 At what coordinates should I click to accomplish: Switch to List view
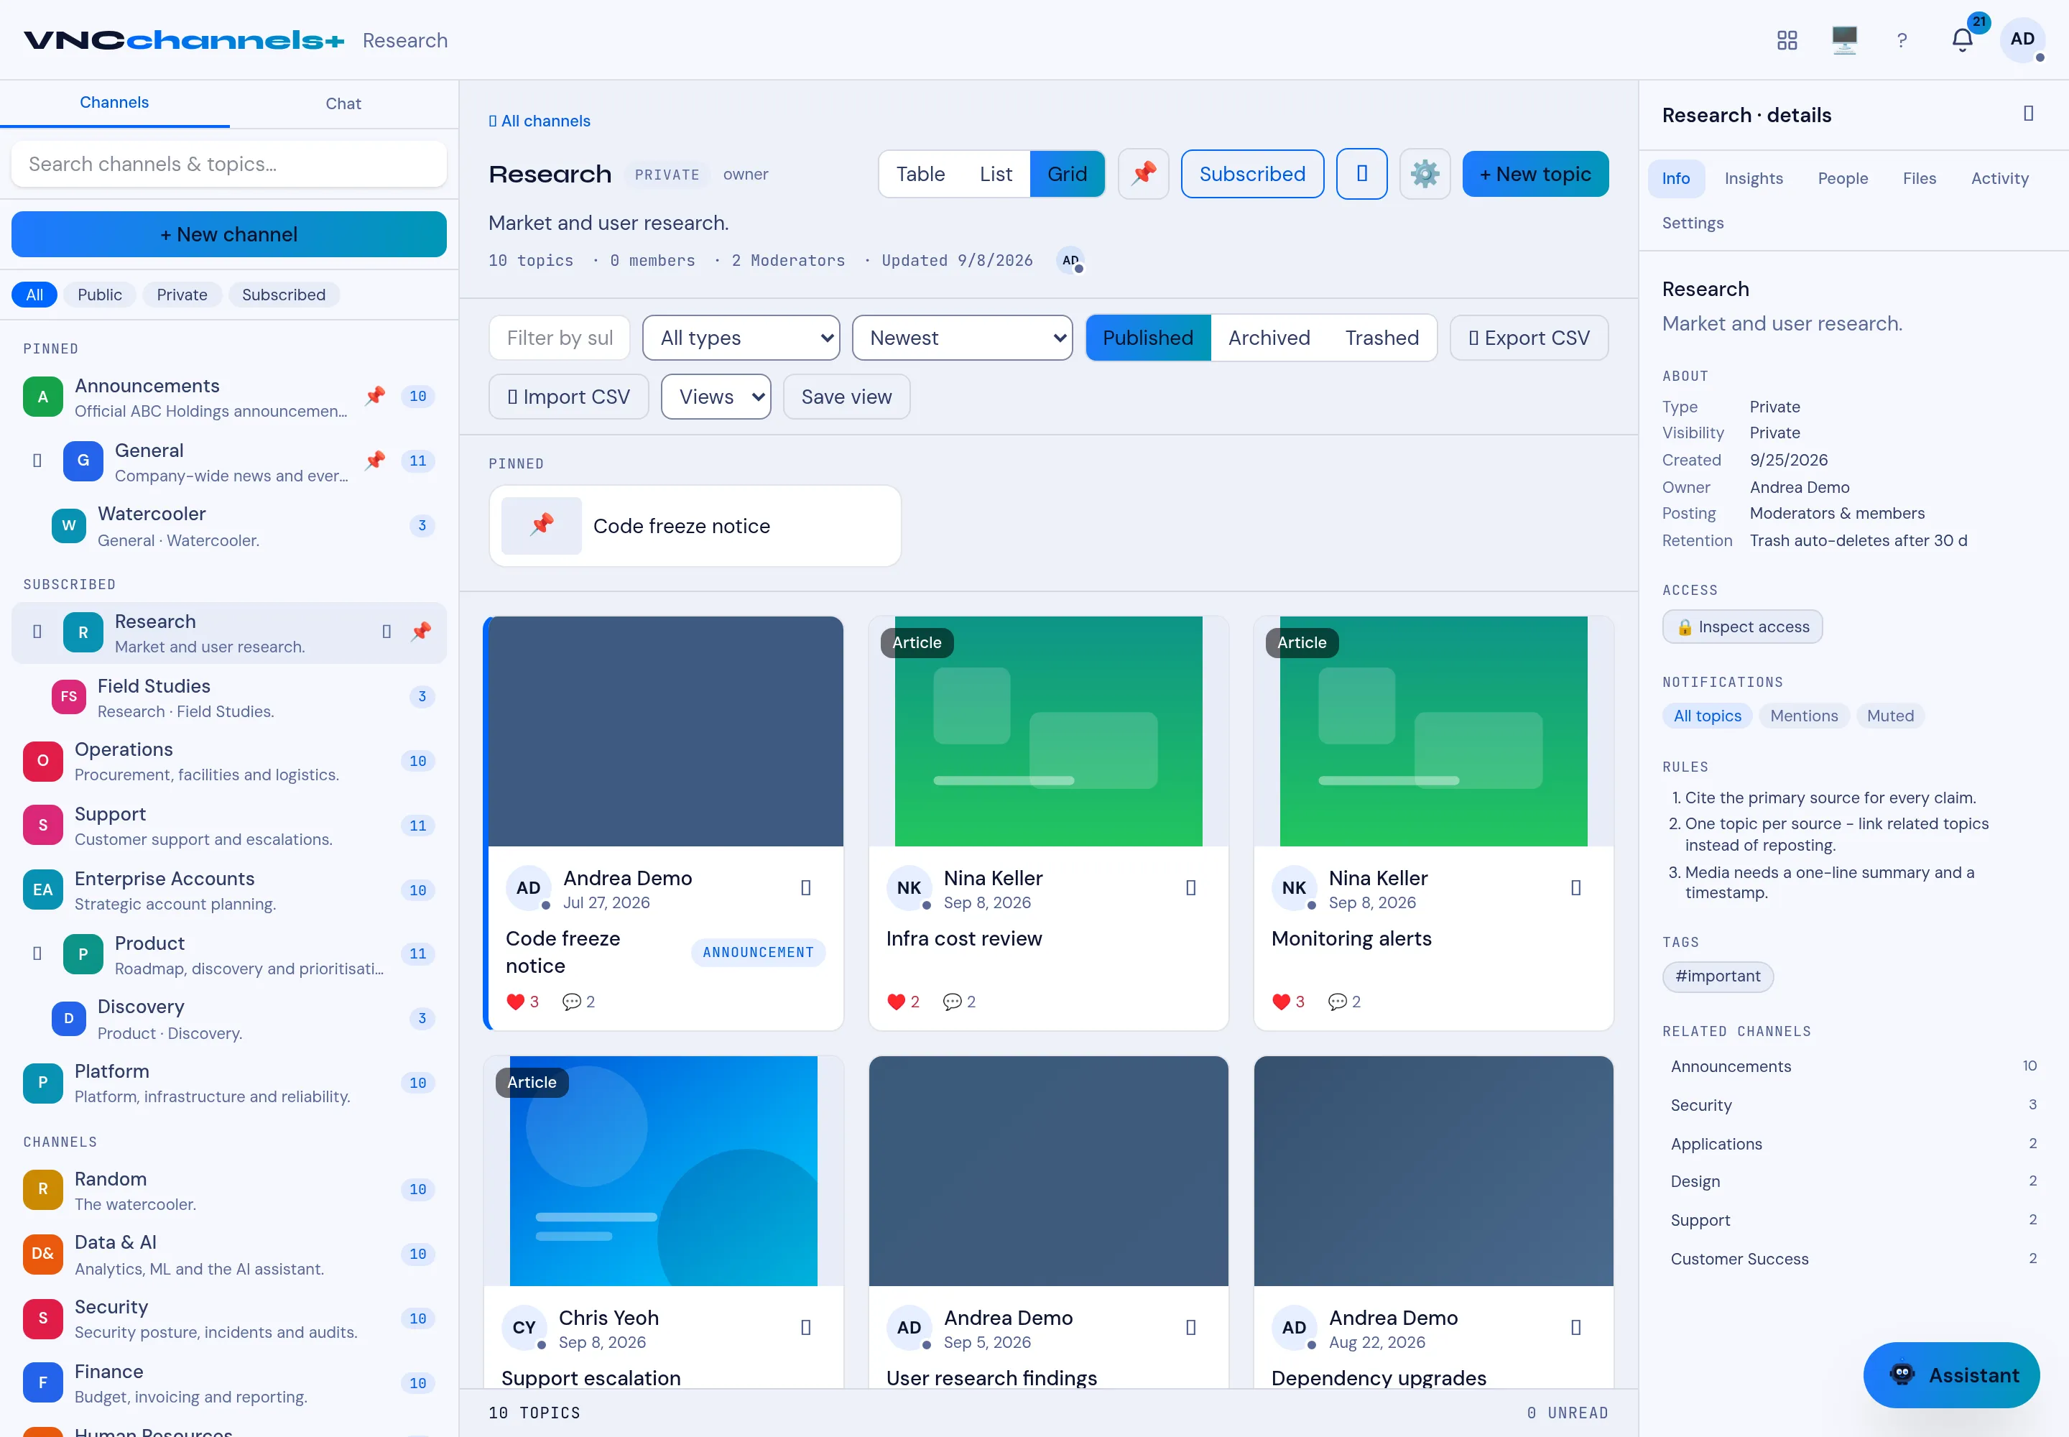(996, 174)
